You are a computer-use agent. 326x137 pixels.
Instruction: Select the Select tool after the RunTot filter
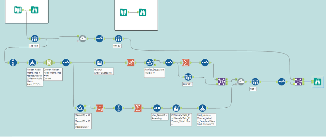coord(169,62)
